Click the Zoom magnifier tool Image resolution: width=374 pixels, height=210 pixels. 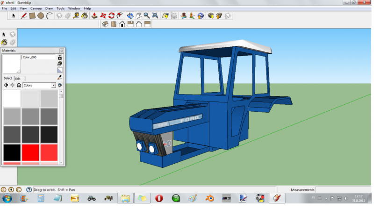(147, 15)
